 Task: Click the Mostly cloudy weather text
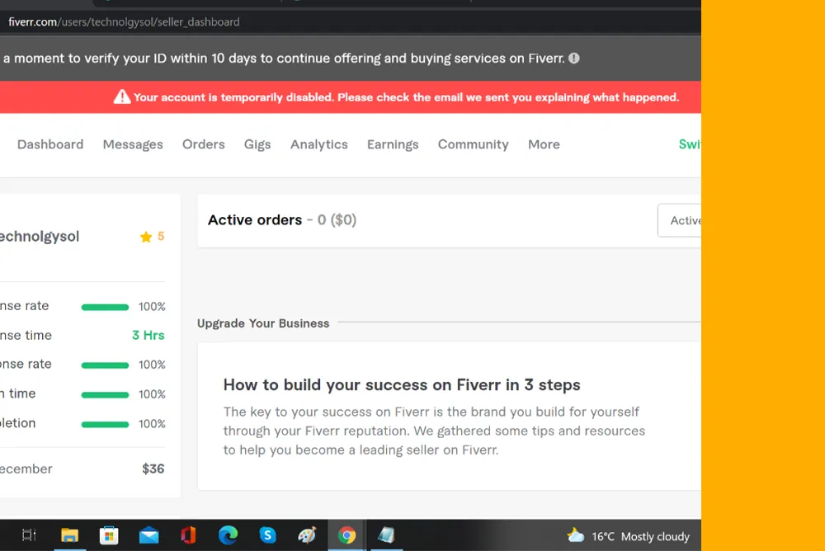click(655, 537)
